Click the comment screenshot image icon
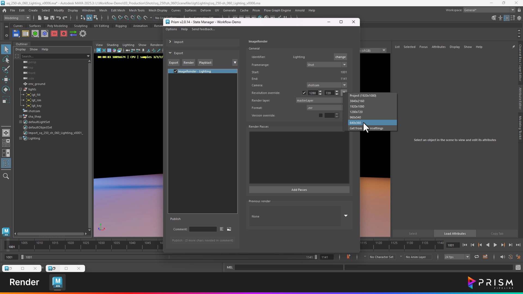This screenshot has height=294, width=523. 229,229
